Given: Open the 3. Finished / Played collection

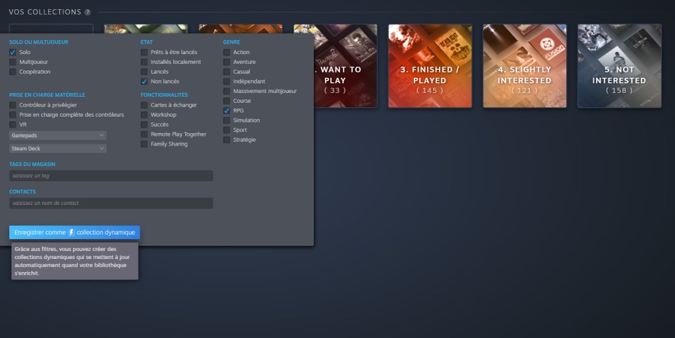Looking at the screenshot, I should (x=430, y=66).
